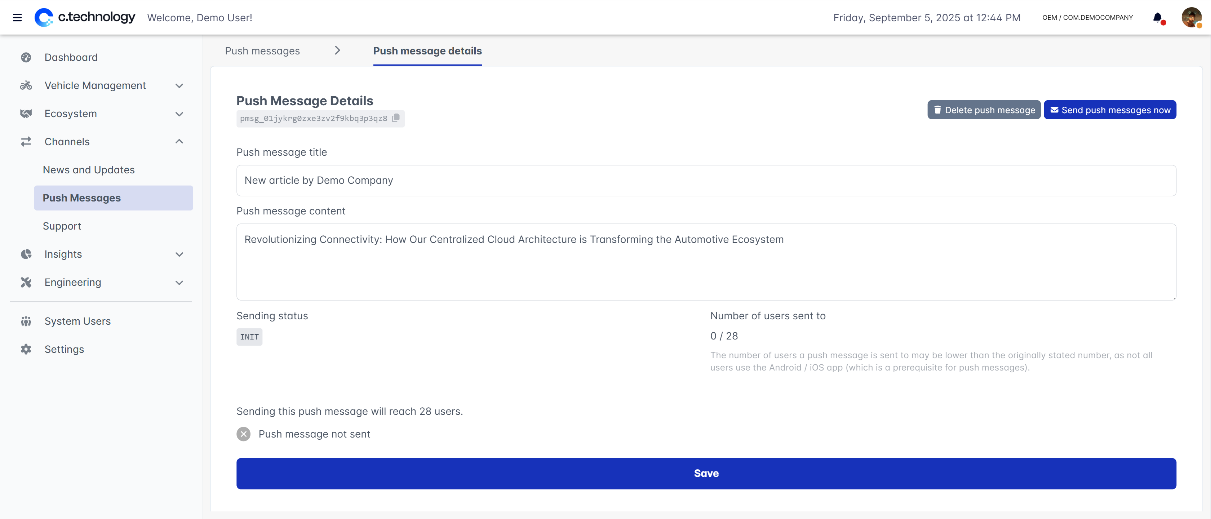Click the Push message title field
The image size is (1211, 519).
(706, 181)
